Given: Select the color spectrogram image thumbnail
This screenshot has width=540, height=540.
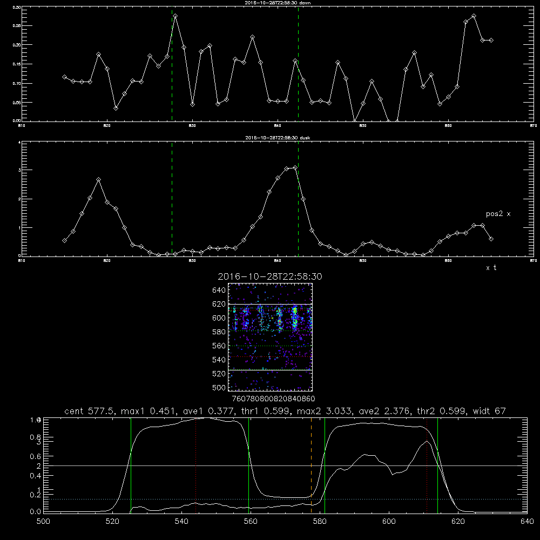Looking at the screenshot, I should (x=270, y=337).
